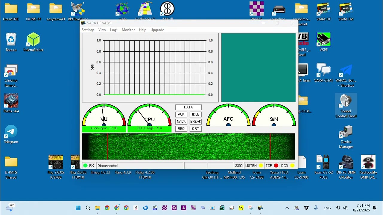
Task: Open the Settings menu in VARA HF
Action: click(x=88, y=30)
